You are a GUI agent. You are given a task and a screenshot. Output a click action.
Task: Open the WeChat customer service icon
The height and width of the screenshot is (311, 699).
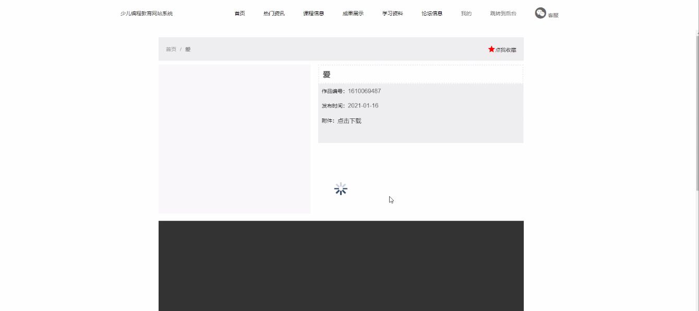point(540,13)
